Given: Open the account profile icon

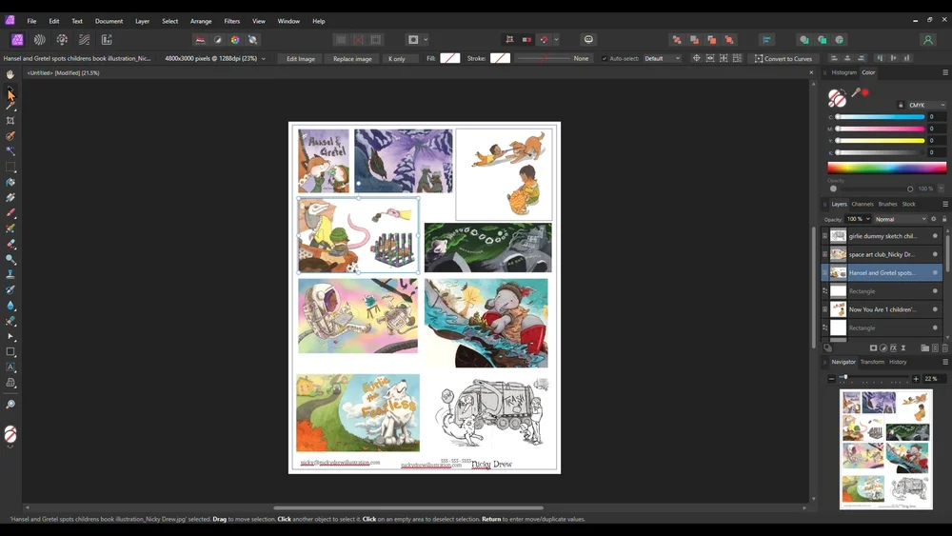Looking at the screenshot, I should click(x=927, y=40).
